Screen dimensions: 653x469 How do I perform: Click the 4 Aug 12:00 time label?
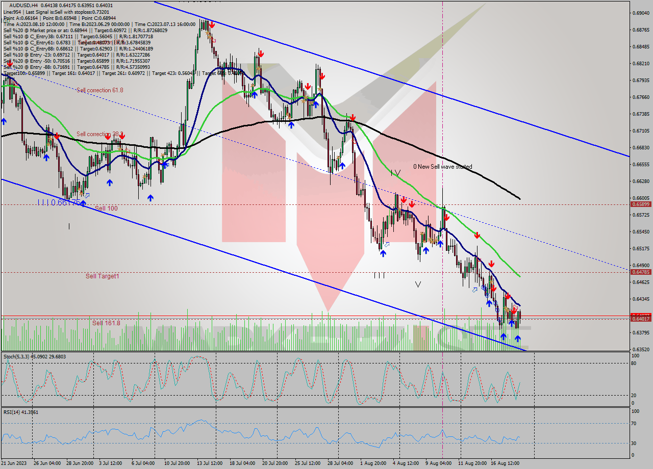(x=406, y=463)
